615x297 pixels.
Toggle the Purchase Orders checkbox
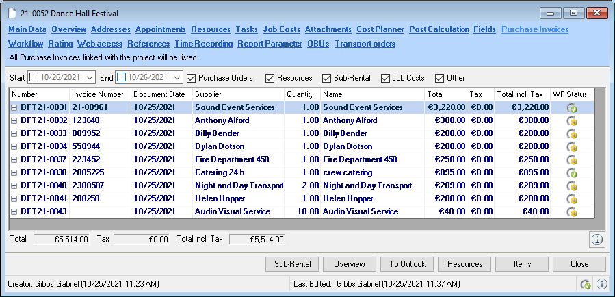tap(192, 78)
